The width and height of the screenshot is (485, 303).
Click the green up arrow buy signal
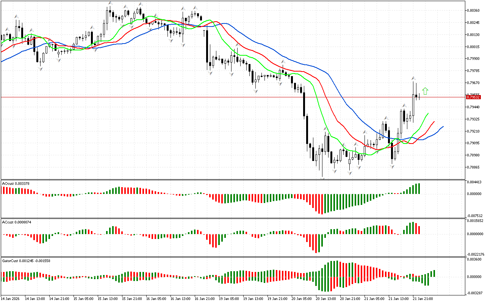(425, 91)
